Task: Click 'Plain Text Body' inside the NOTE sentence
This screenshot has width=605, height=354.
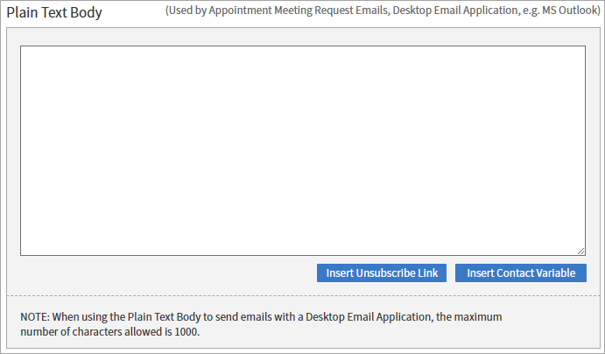Action: (164, 317)
